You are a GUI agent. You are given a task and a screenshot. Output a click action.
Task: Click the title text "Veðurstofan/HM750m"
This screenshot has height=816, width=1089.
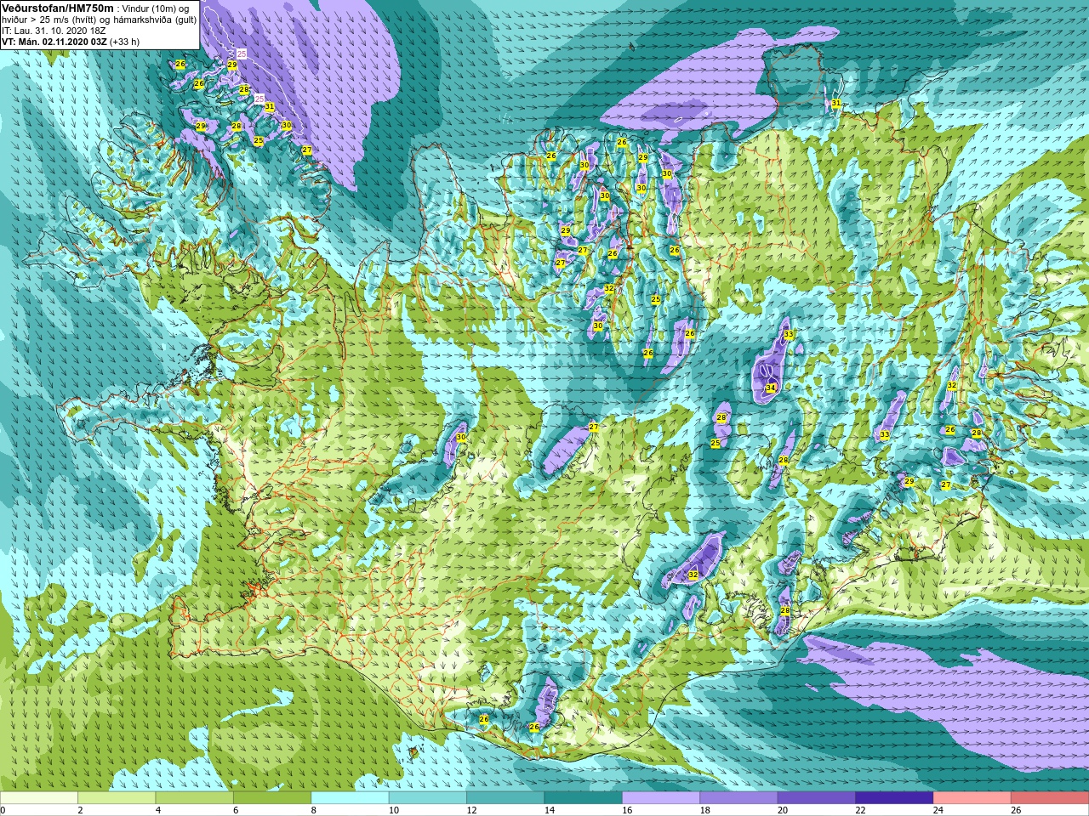coord(58,8)
